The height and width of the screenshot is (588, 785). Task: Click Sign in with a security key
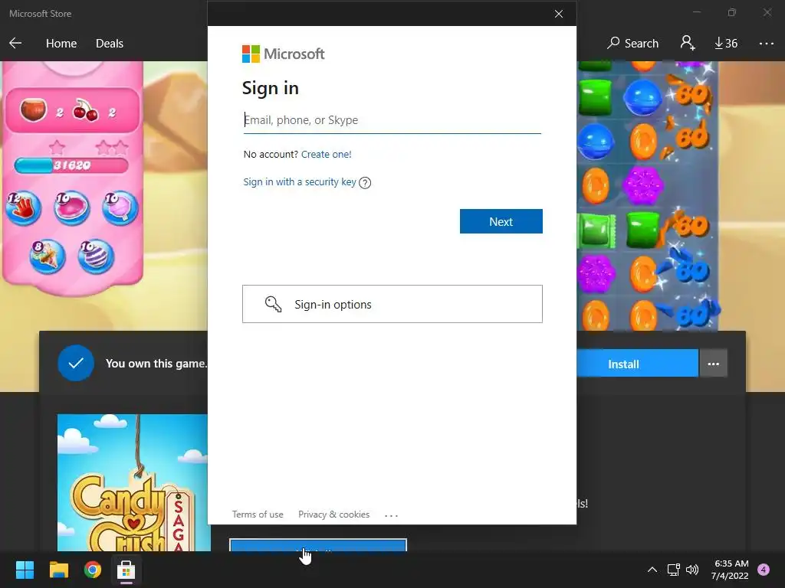click(300, 182)
